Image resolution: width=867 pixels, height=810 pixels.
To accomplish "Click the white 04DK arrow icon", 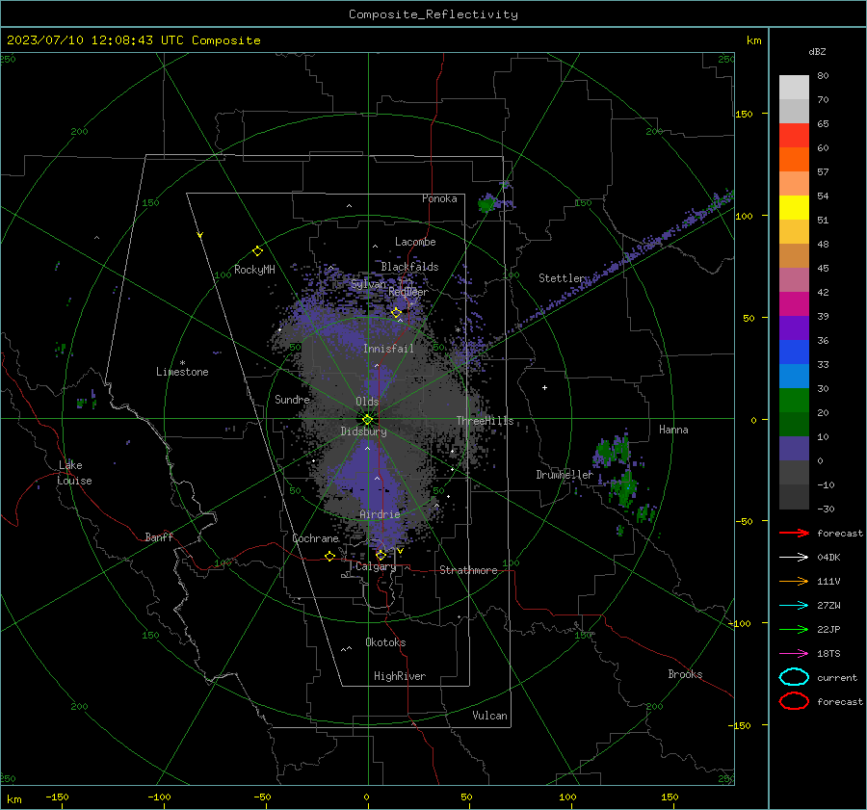I will 794,557.
